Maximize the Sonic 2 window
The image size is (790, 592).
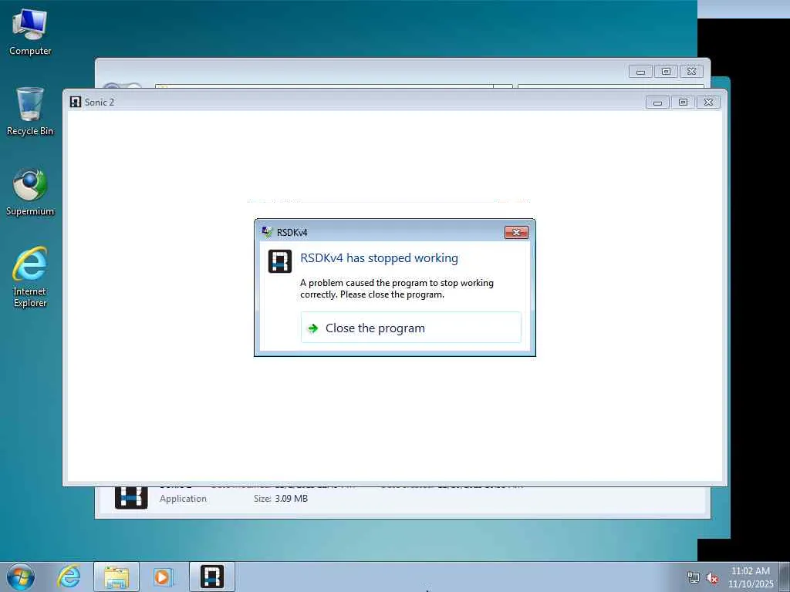pyautogui.click(x=684, y=103)
